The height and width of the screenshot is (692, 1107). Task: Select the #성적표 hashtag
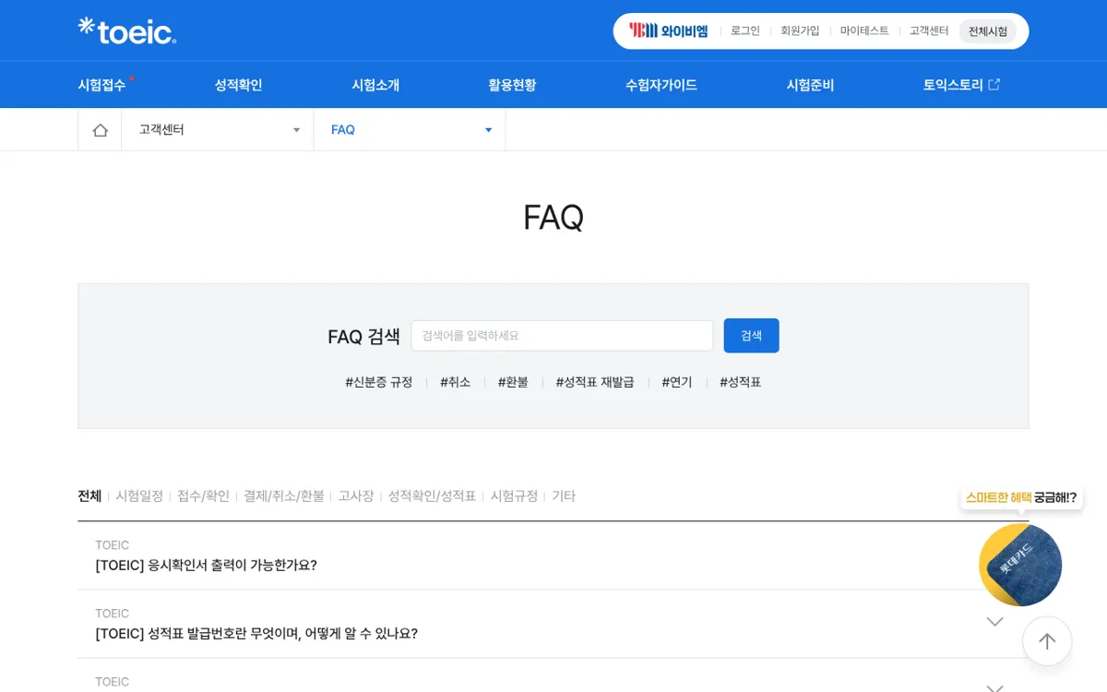[741, 382]
